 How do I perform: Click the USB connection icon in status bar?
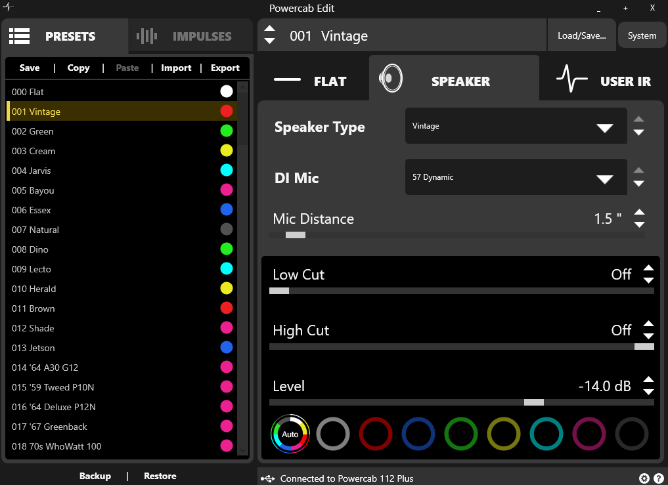[268, 478]
